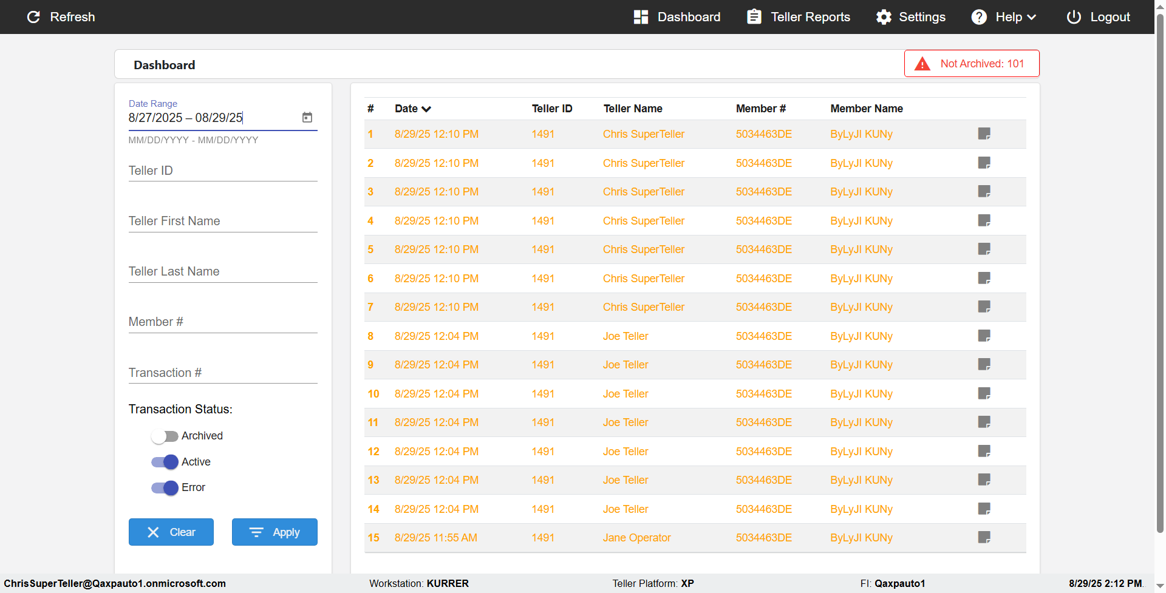The height and width of the screenshot is (593, 1166).
Task: Click the Refresh icon in top bar
Action: pyautogui.click(x=34, y=17)
